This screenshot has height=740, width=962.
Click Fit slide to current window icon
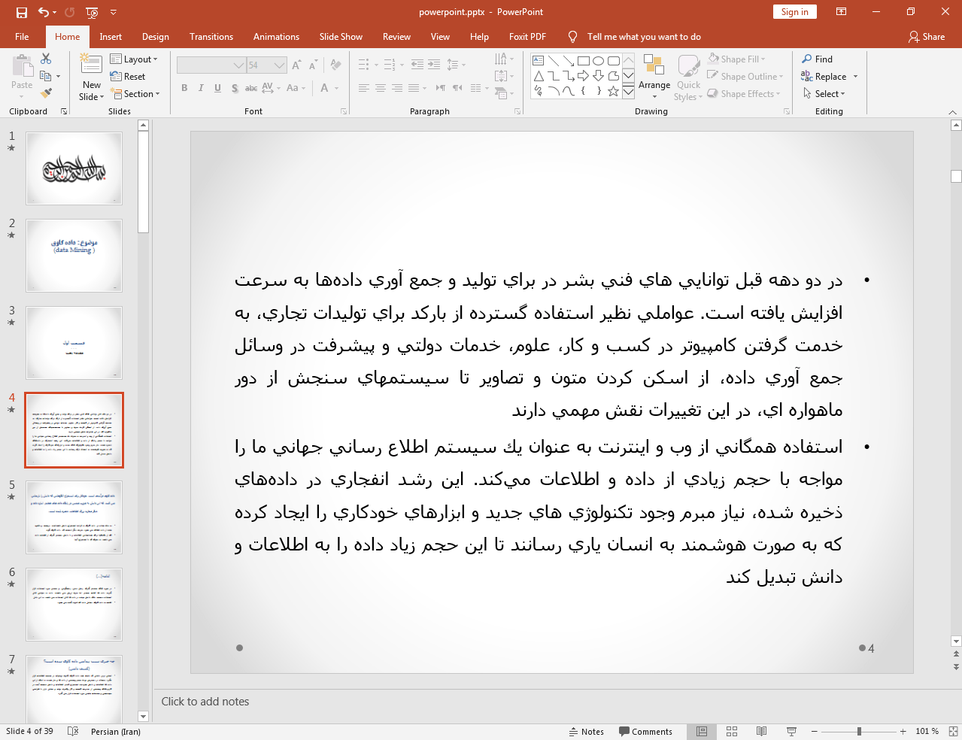click(953, 731)
